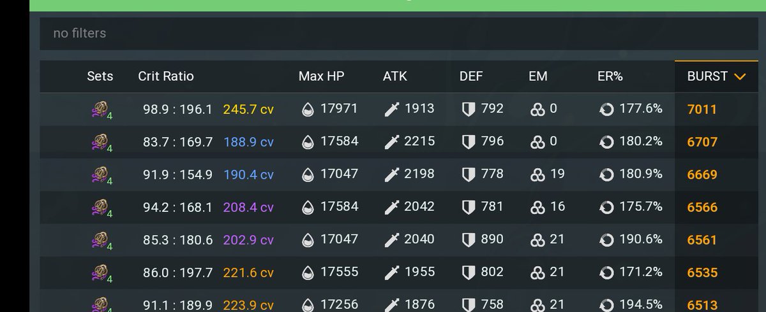
Task: Click the burst value 6535
Action: [x=702, y=273]
